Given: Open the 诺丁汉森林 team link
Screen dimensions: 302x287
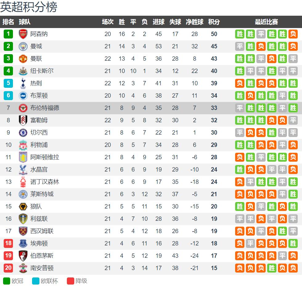Looking at the screenshot, I should pos(45,182).
